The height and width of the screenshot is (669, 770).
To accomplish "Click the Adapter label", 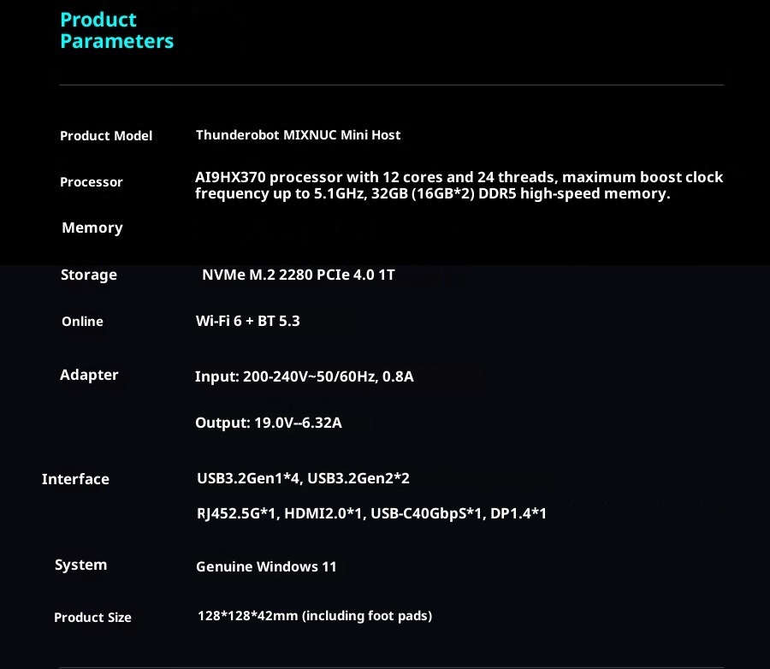I will [x=89, y=375].
